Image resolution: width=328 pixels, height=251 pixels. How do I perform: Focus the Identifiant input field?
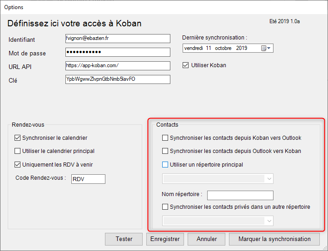118,39
